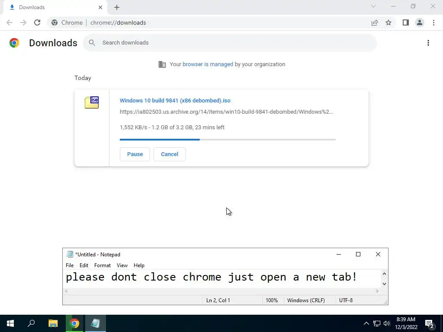Viewport: 443px width, 332px height.
Task: Open Notepad File menu
Action: click(70, 265)
